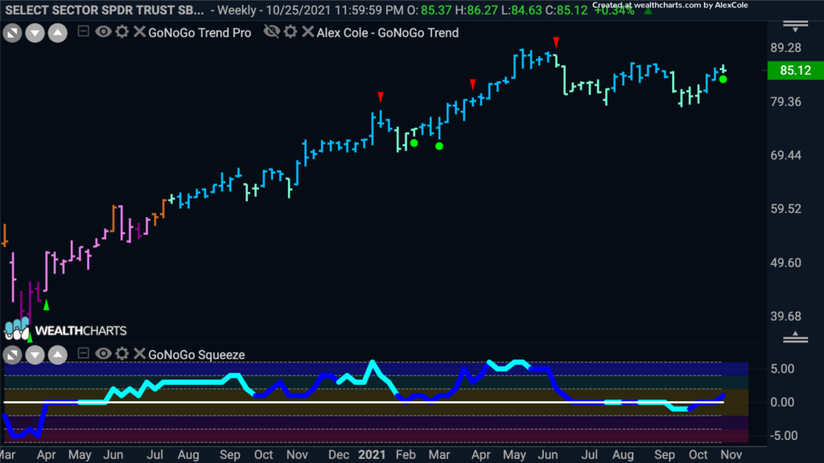
Task: Click the green dot marker in February 2021
Action: (x=414, y=143)
